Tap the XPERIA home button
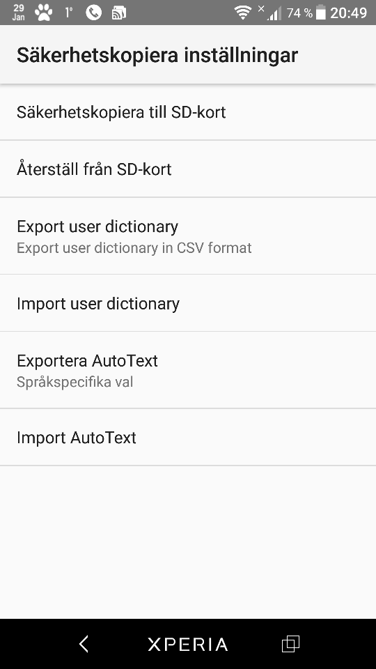Screen dimensions: 376x669 [x=187, y=644]
